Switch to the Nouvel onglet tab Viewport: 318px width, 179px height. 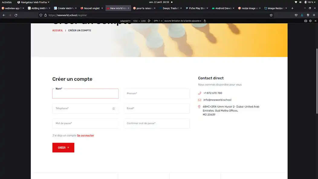point(92,8)
